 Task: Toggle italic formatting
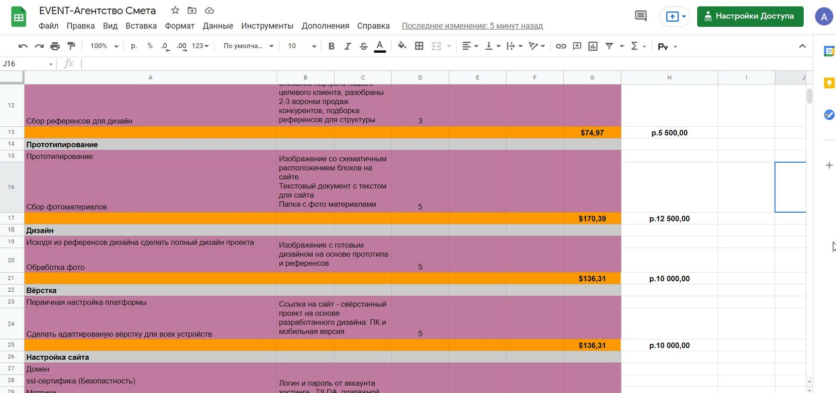click(x=347, y=46)
